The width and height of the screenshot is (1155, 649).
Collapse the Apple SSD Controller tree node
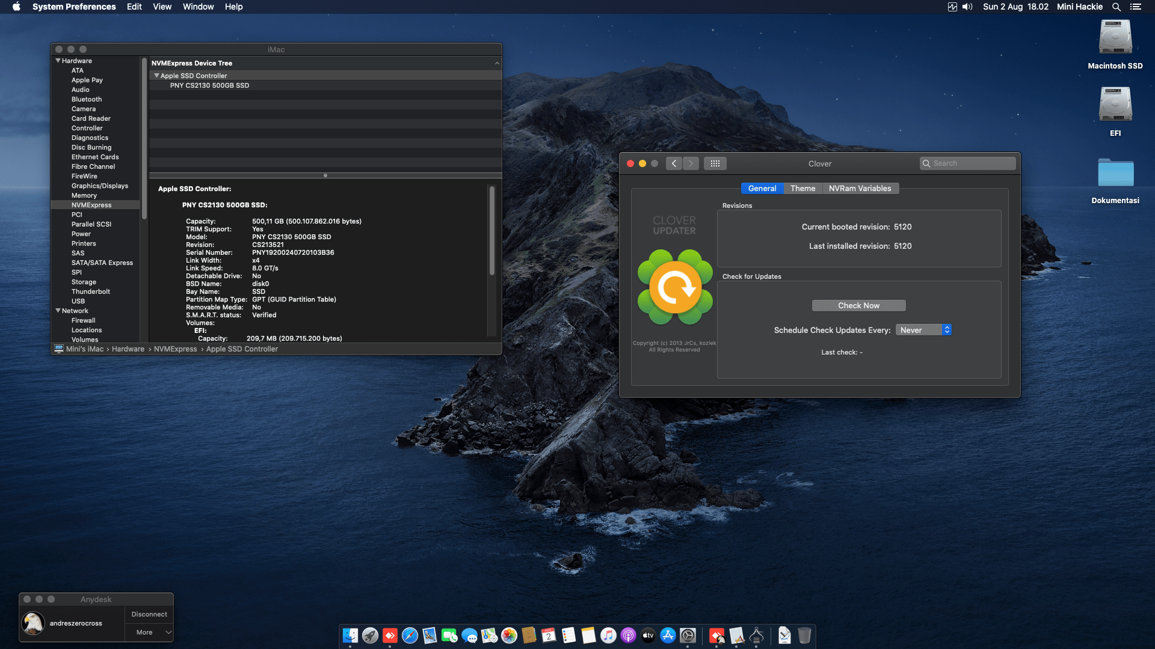point(156,76)
